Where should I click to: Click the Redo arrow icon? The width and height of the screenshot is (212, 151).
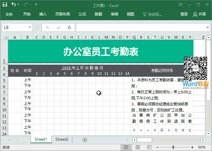[26, 5]
